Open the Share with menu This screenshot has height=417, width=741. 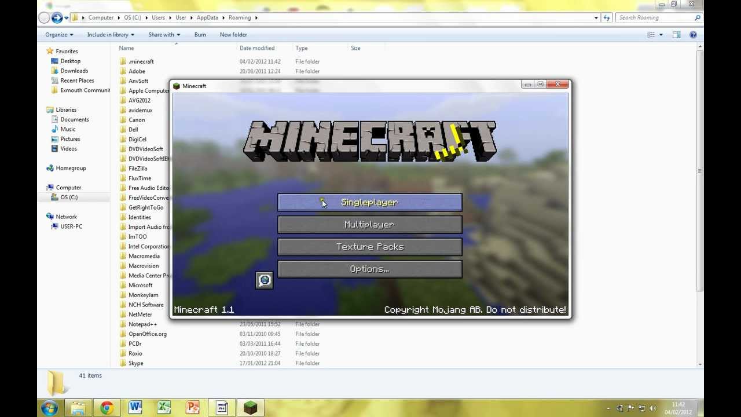coord(164,35)
